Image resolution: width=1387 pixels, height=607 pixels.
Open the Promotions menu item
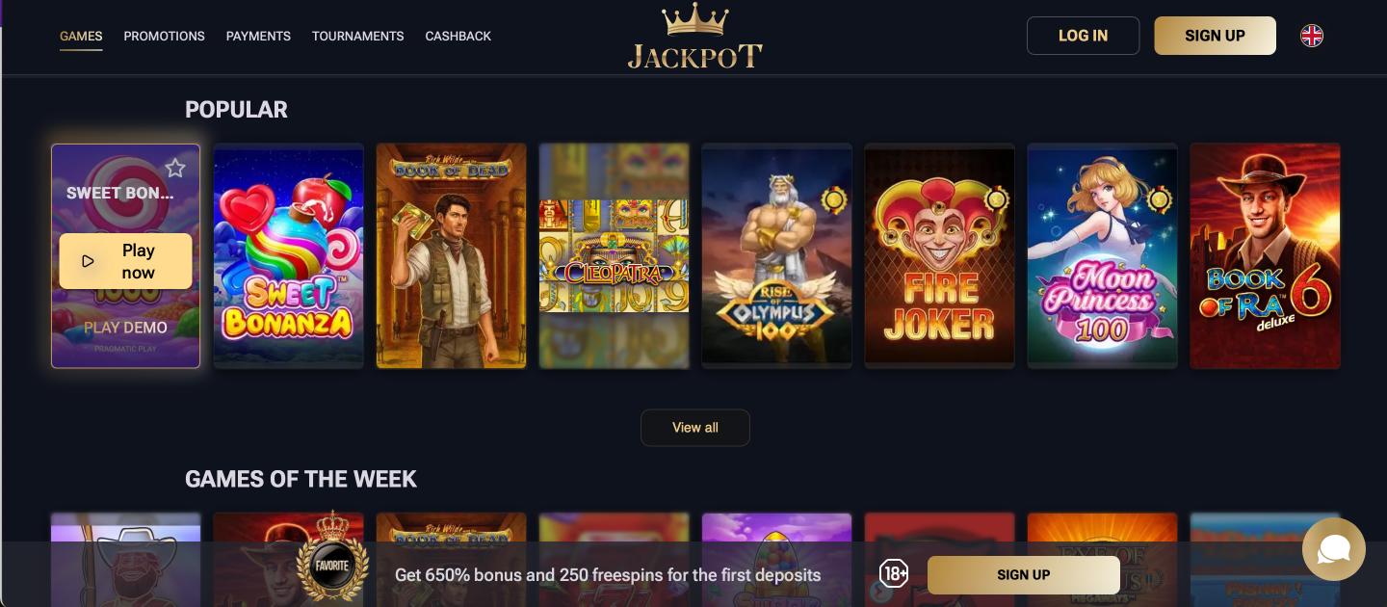(165, 36)
